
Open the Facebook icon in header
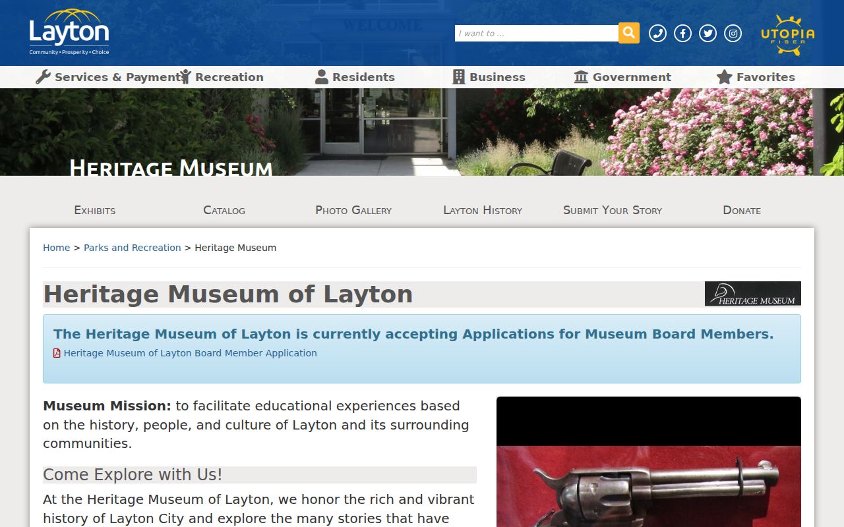682,33
